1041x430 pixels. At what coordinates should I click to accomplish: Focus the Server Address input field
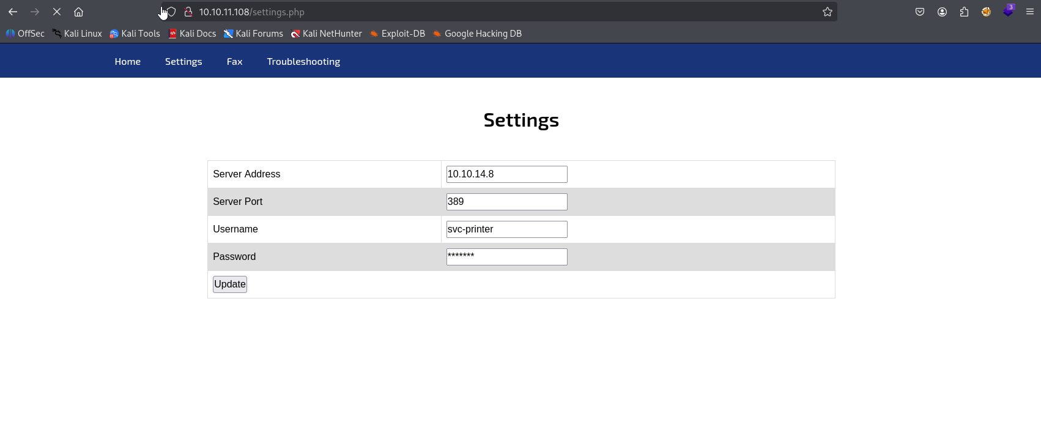point(507,174)
